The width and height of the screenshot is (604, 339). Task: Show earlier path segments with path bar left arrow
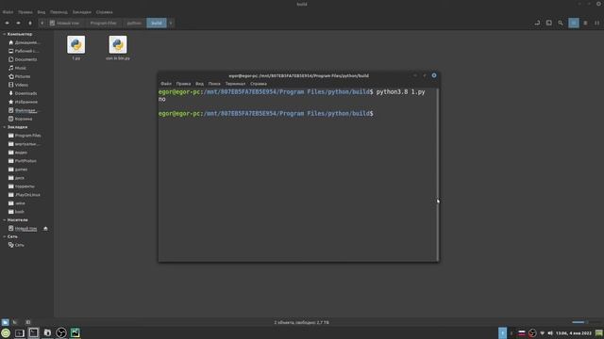[42, 23]
